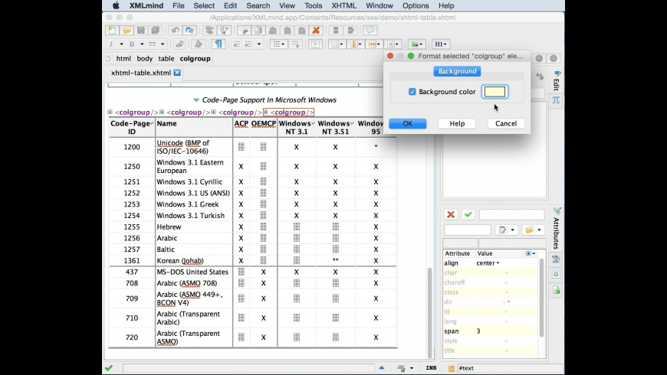This screenshot has width=667, height=375.
Task: Select the span attribute row
Action: 490,331
